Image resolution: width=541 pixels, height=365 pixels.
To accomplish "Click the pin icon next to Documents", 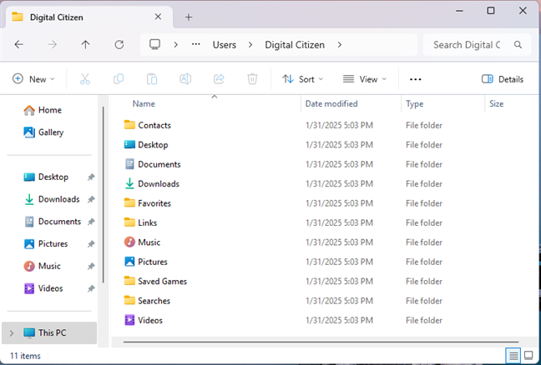I will (x=91, y=222).
